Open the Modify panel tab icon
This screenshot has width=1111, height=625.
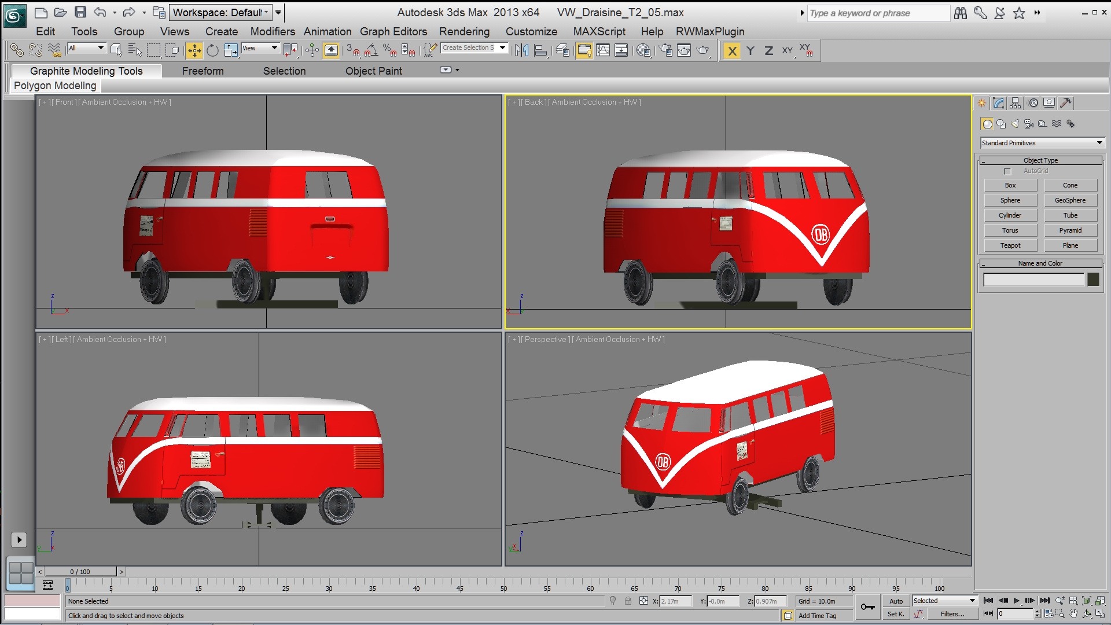pos(998,103)
